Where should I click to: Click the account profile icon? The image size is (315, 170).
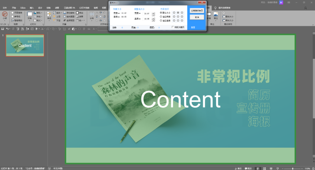305,8
